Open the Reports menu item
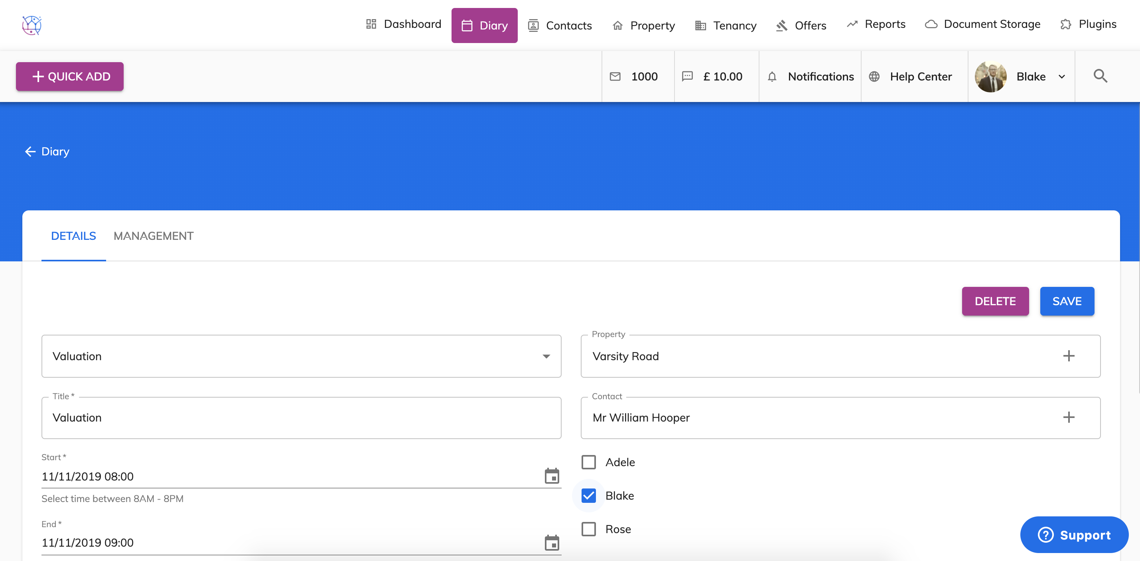This screenshot has height=561, width=1140. pos(876,24)
